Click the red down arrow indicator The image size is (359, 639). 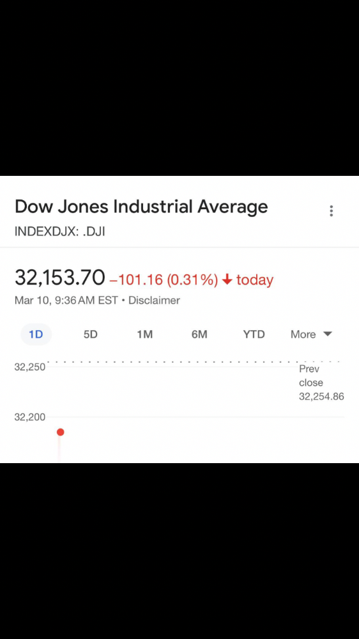click(227, 280)
